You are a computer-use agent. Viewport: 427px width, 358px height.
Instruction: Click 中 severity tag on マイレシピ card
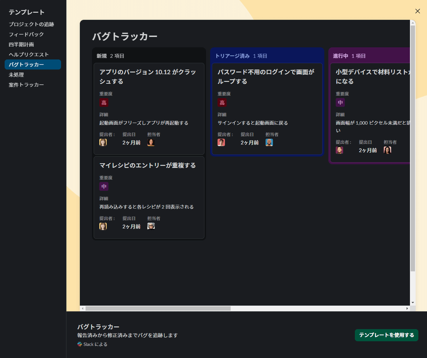click(104, 186)
